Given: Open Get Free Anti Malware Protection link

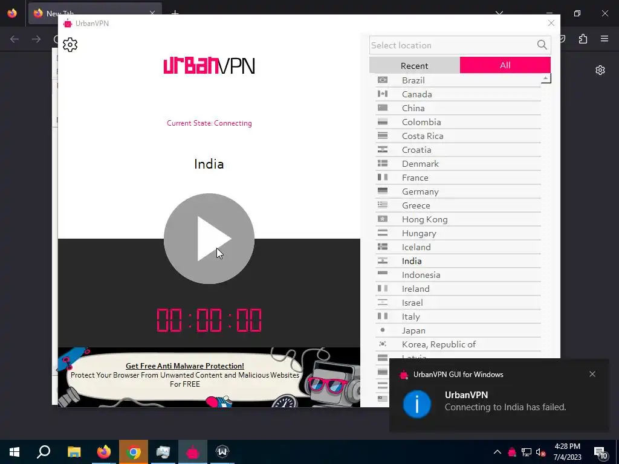Looking at the screenshot, I should pos(185,366).
